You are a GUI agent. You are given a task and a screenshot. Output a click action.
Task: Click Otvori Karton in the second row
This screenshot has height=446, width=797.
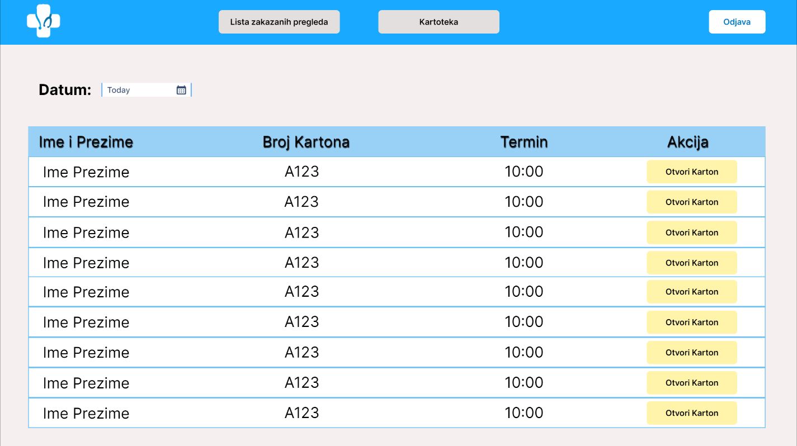click(x=691, y=202)
